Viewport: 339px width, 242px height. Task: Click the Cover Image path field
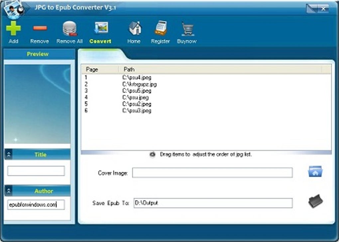click(212, 173)
